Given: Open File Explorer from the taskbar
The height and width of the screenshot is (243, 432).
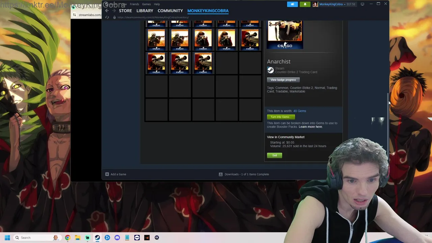Looking at the screenshot, I should coord(77,238).
